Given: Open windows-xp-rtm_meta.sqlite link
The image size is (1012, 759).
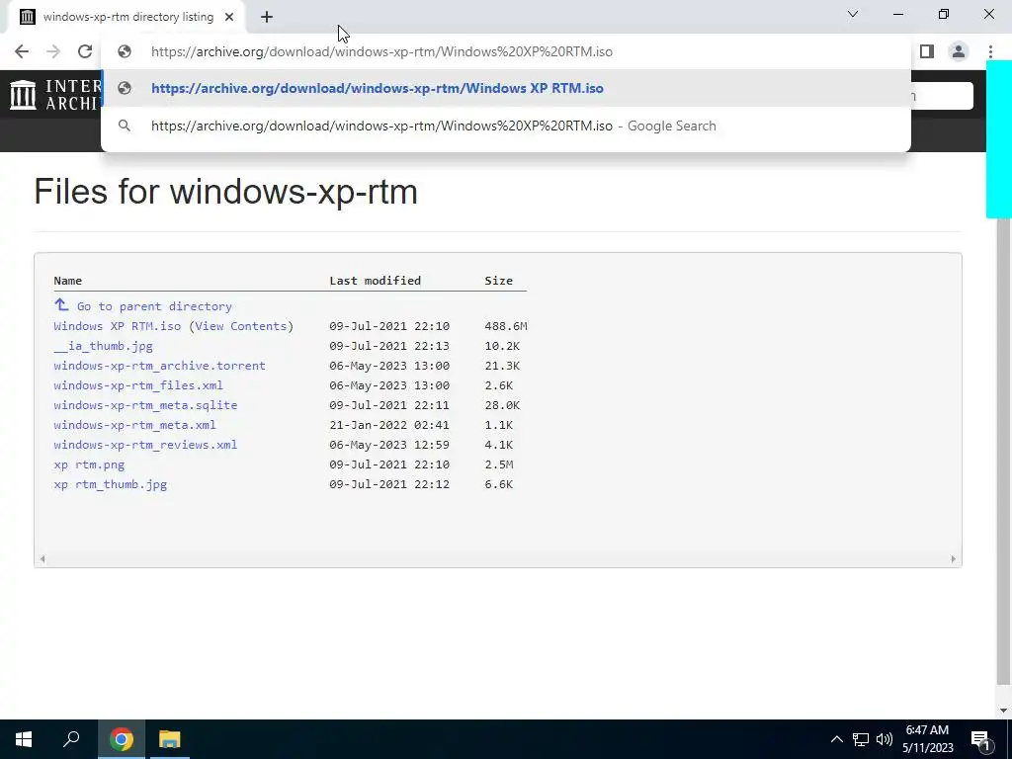Looking at the screenshot, I should (145, 405).
